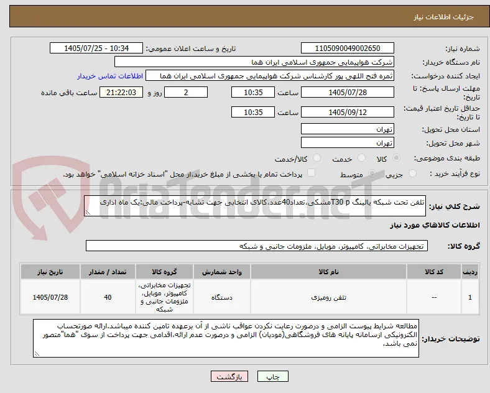
Task: Click the delivery province تهران field
Action: pos(348,129)
